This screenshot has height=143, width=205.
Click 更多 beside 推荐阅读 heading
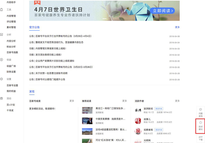(x=124, y=101)
